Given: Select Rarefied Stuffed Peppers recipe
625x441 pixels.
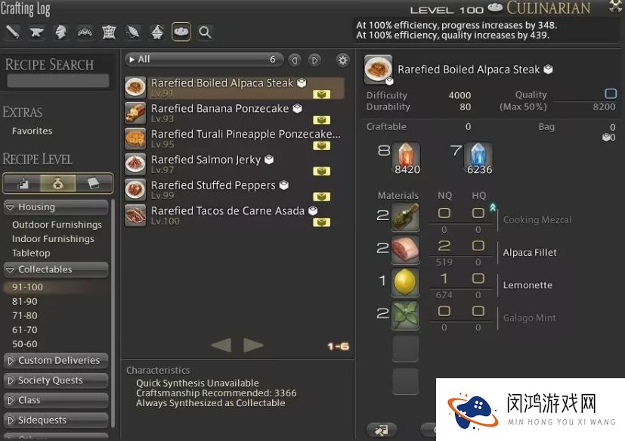Looking at the screenshot, I should click(x=234, y=190).
